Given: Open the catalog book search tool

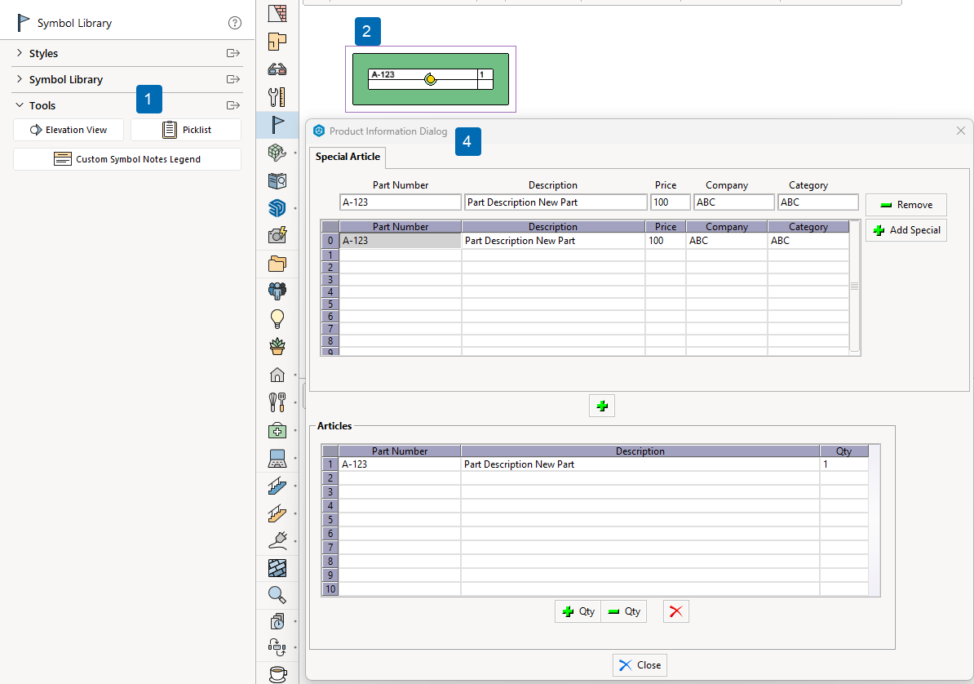Looking at the screenshot, I should [277, 180].
